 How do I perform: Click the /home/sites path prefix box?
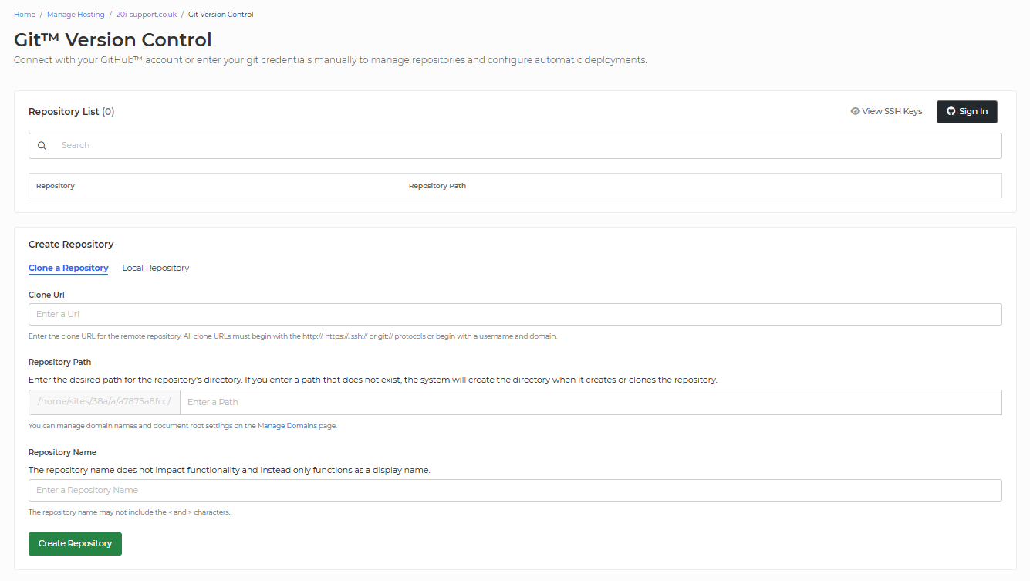tap(104, 402)
